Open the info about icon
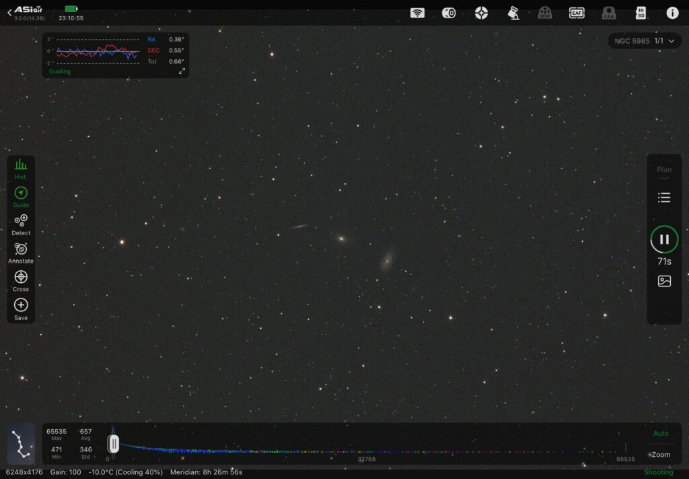The image size is (689, 479). tap(672, 13)
